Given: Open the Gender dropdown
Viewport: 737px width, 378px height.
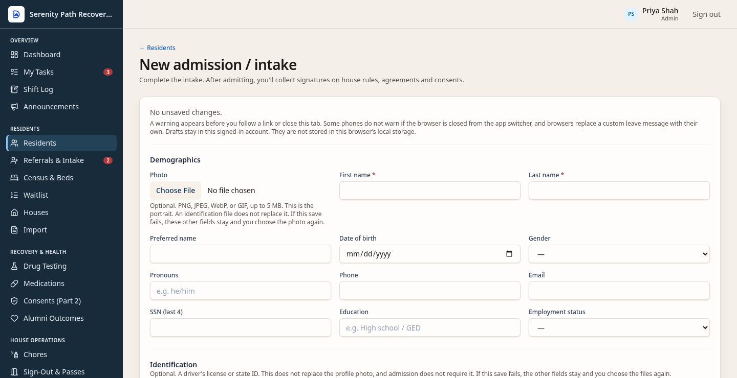Looking at the screenshot, I should pyautogui.click(x=619, y=254).
